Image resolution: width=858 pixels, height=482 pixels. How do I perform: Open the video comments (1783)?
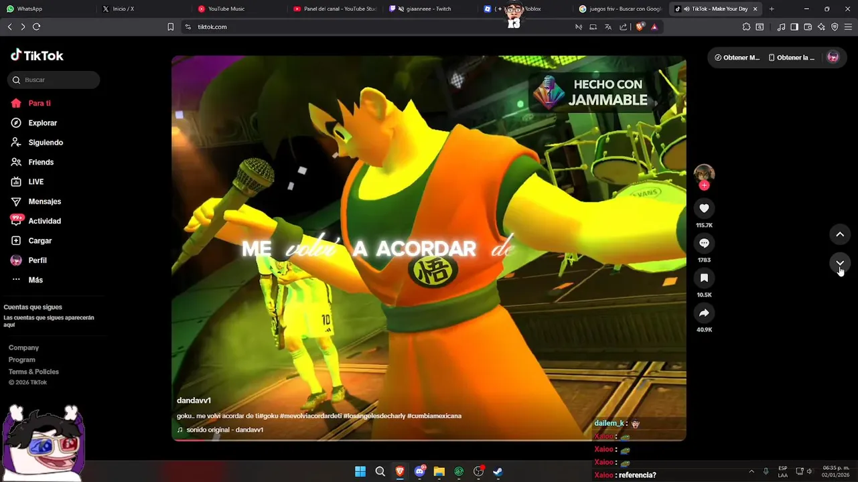pyautogui.click(x=704, y=243)
